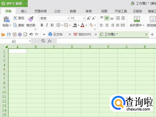Decrease font size with A- icon
The height and width of the screenshot is (117, 156).
(x=94, y=18)
